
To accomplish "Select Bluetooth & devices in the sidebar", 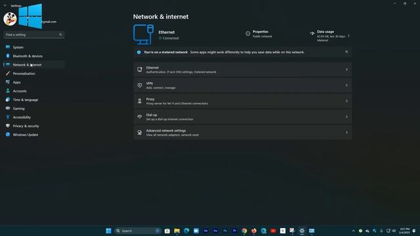I will [x=34, y=56].
